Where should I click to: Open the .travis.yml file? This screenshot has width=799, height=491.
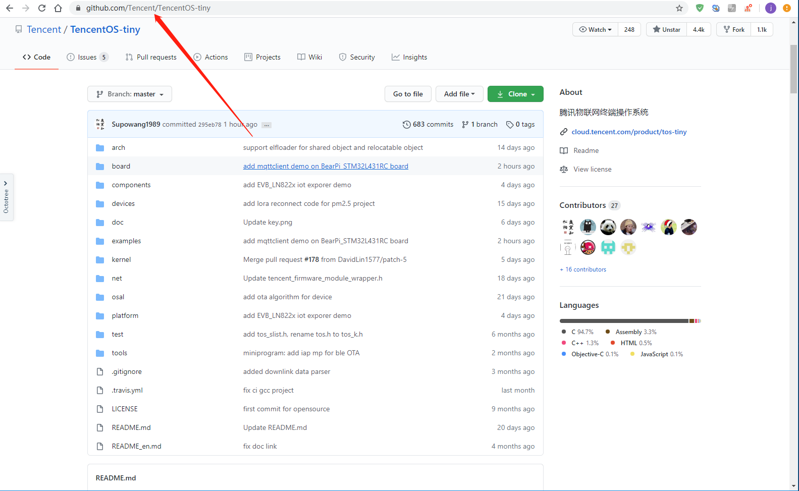pos(127,390)
